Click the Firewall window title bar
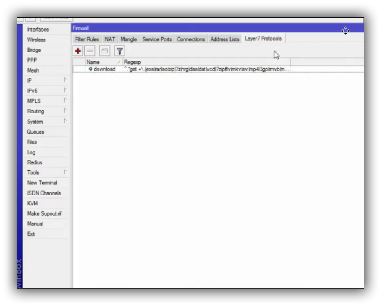This screenshot has width=381, height=306. click(x=217, y=28)
